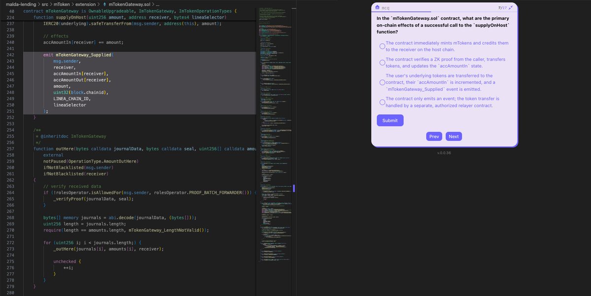Click the unchecked keyword on line 275

pyautogui.click(x=65, y=261)
